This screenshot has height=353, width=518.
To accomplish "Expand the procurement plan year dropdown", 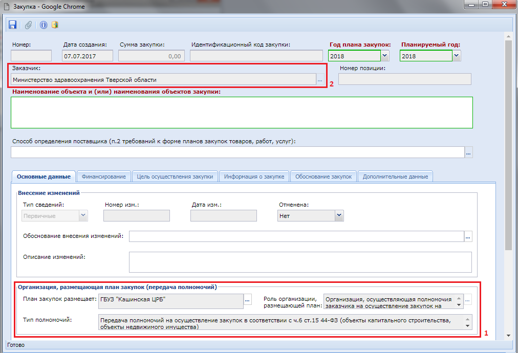I will tap(384, 56).
